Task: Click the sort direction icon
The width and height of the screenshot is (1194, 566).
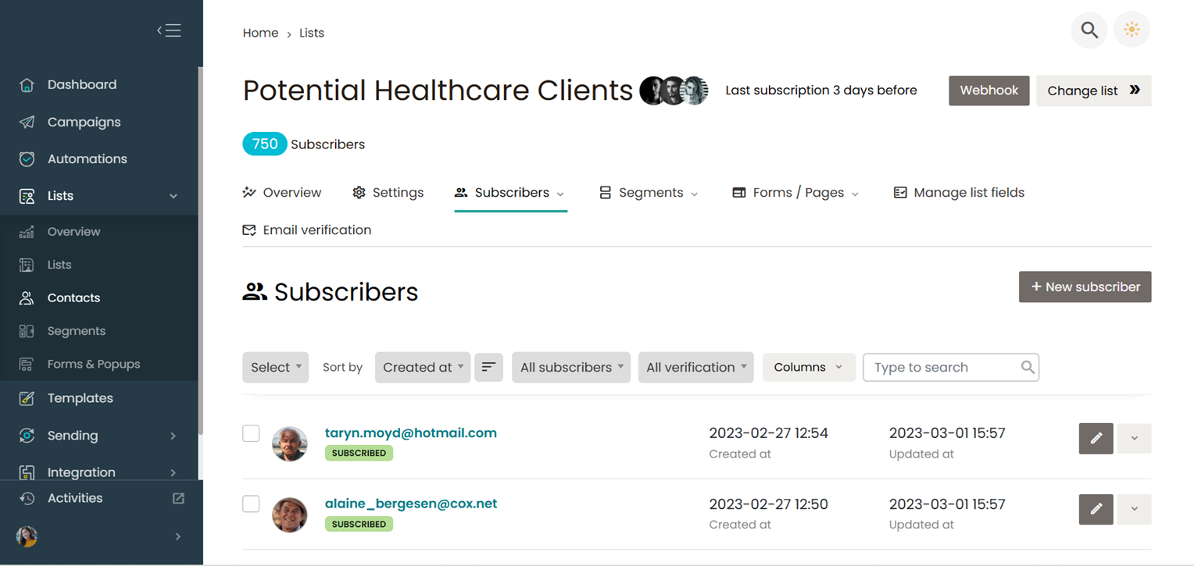Action: (488, 367)
